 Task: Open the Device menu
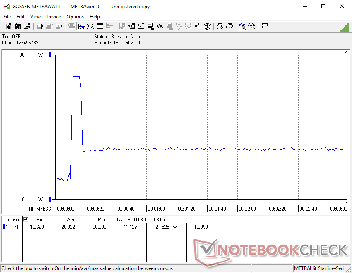[x=53, y=17]
